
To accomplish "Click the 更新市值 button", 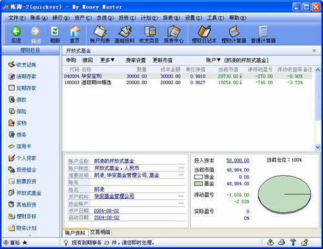I will click(163, 60).
